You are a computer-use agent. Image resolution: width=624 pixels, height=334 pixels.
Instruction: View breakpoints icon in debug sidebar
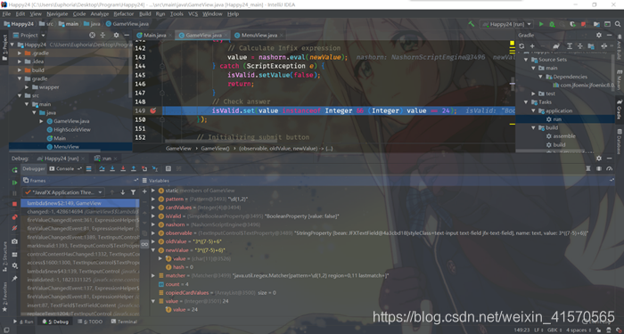pyautogui.click(x=15, y=217)
